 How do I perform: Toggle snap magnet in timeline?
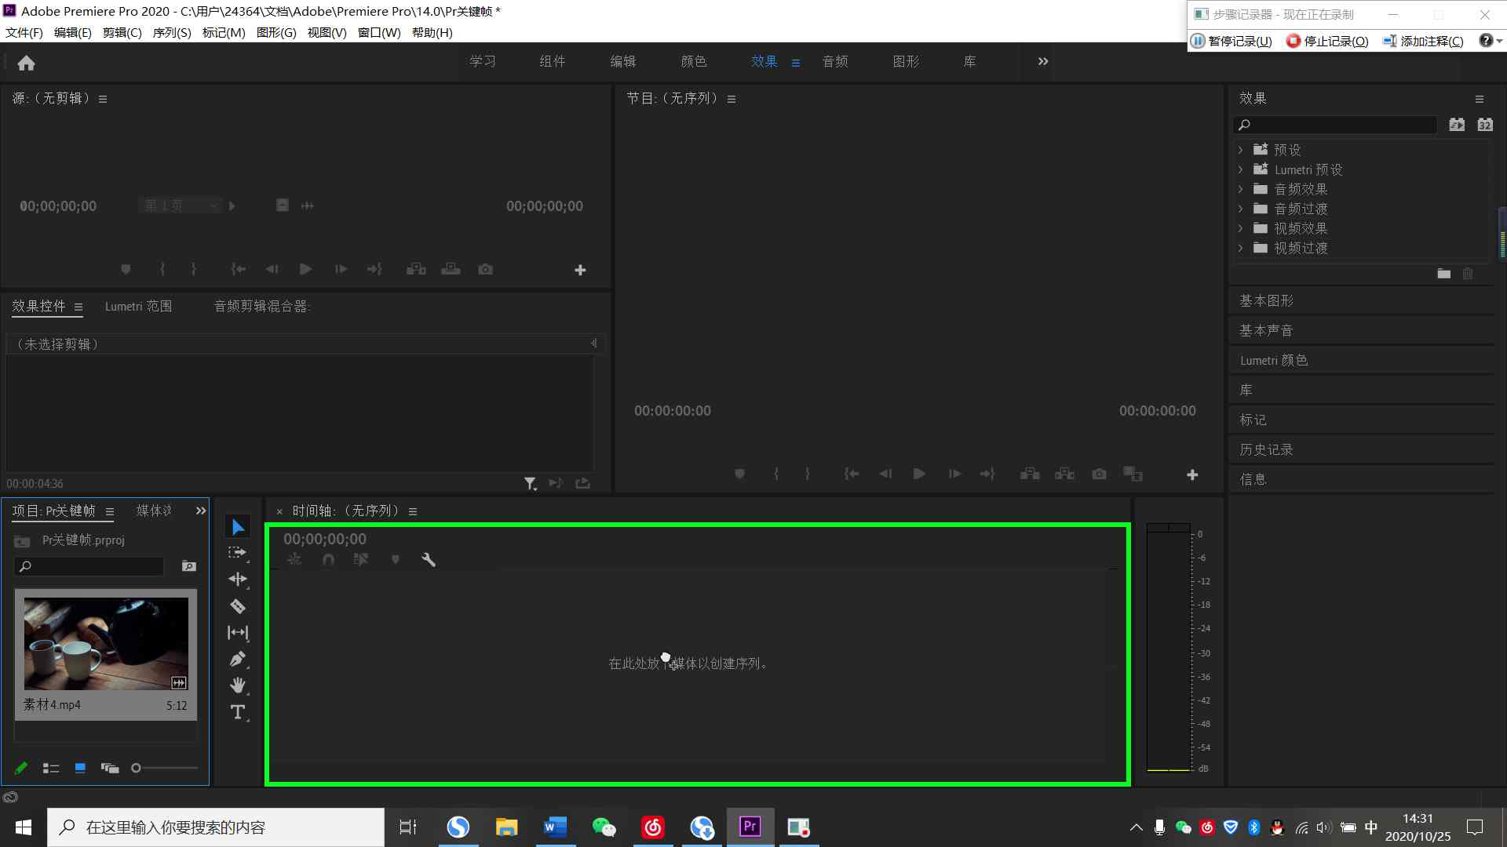(x=328, y=560)
